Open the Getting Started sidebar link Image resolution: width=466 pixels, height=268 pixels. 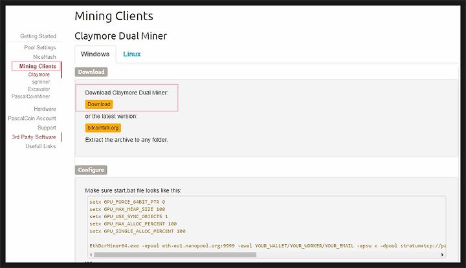pos(38,36)
